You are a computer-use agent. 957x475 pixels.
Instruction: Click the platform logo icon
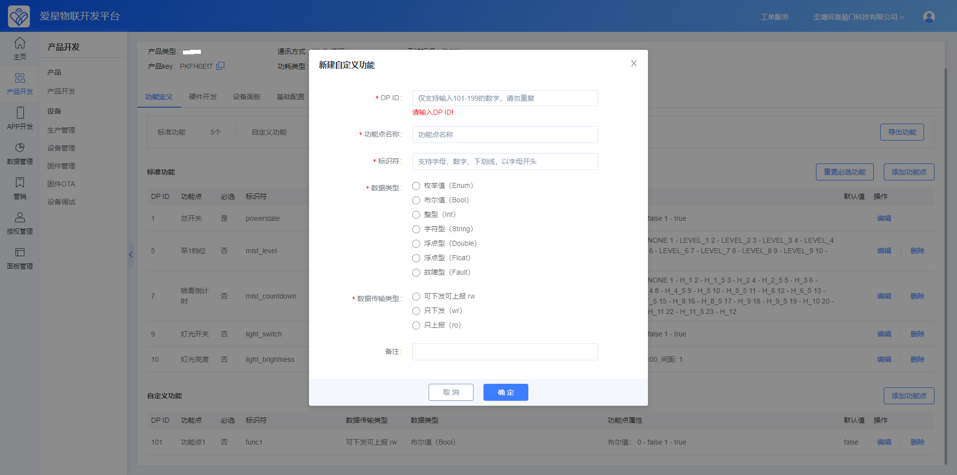19,16
